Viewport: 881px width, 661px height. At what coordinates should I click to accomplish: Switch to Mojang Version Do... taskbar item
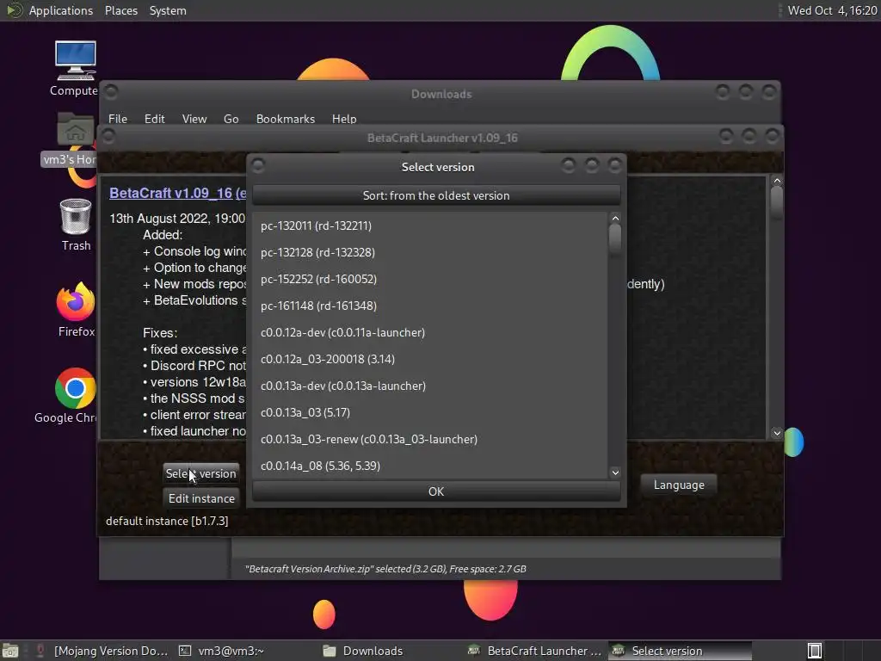point(103,651)
